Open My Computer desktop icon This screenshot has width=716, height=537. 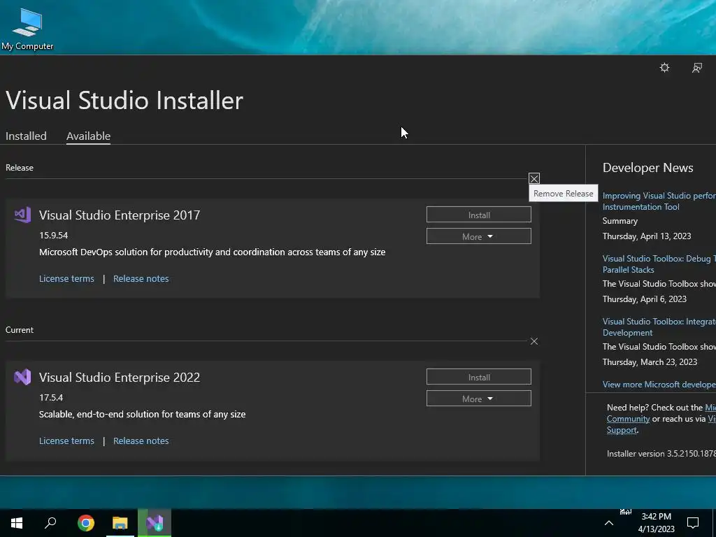pyautogui.click(x=27, y=29)
